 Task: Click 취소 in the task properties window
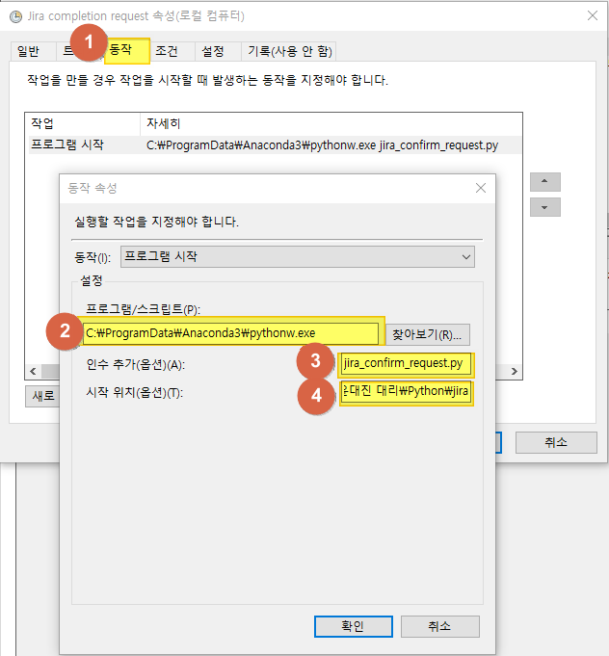tap(556, 442)
